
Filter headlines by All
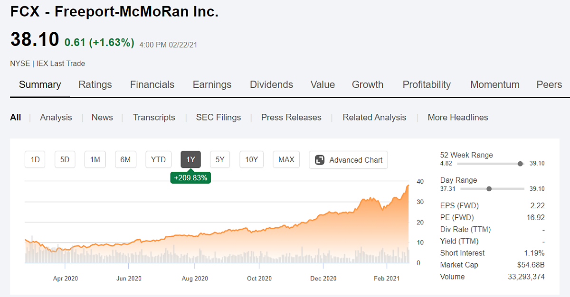click(16, 117)
